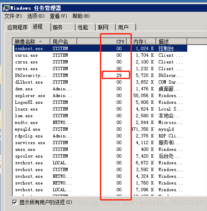Open the 选项(O) menu
This screenshot has height=211, width=207.
[x=36, y=16]
